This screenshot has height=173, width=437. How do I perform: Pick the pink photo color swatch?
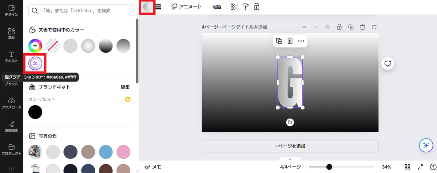pyautogui.click(x=123, y=152)
